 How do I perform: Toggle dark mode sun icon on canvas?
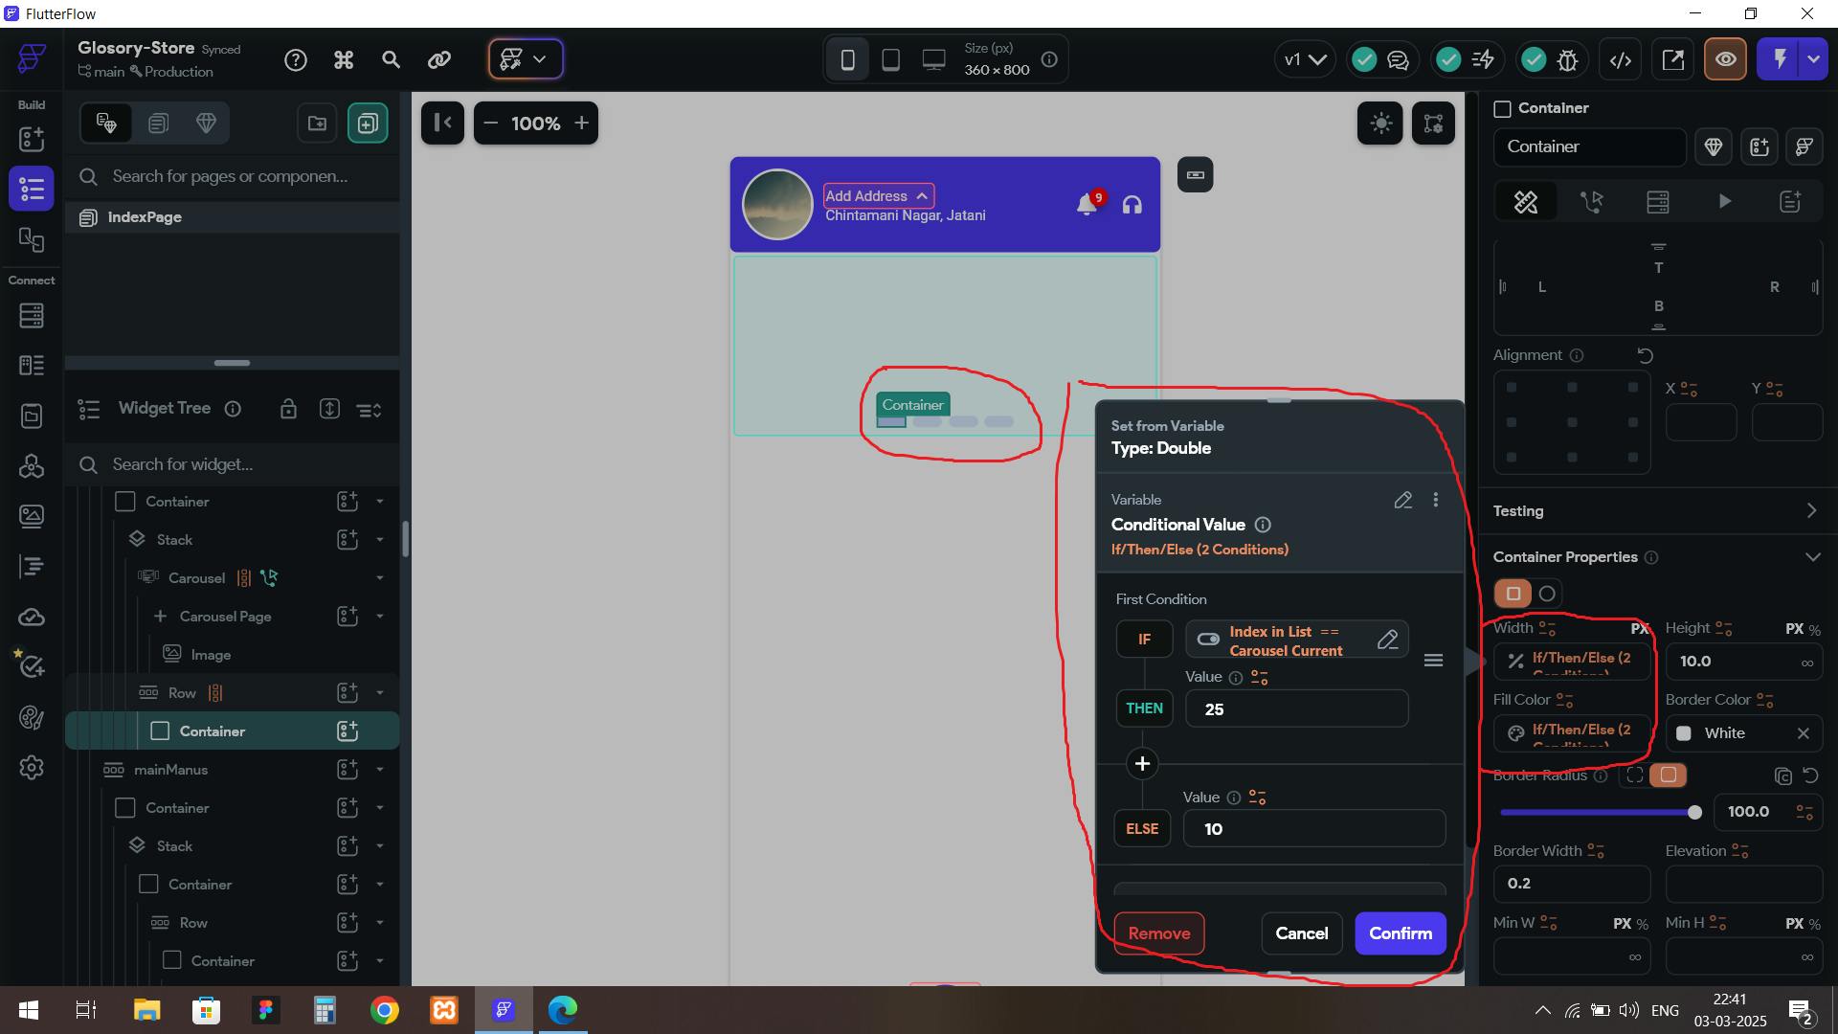pos(1380,123)
